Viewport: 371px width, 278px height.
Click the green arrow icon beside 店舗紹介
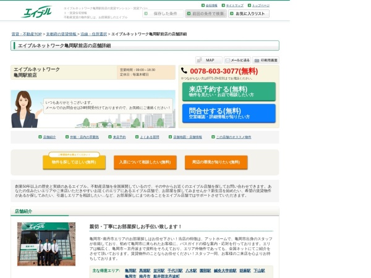click(40, 137)
